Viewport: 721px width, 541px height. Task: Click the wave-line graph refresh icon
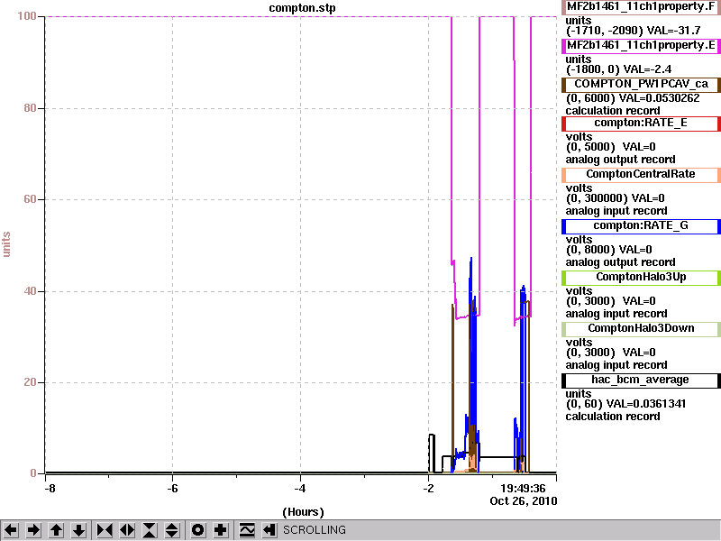tap(247, 530)
